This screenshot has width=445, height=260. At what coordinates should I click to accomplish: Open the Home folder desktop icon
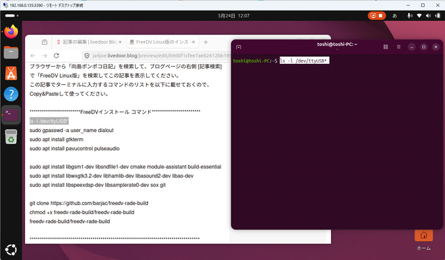tap(423, 241)
